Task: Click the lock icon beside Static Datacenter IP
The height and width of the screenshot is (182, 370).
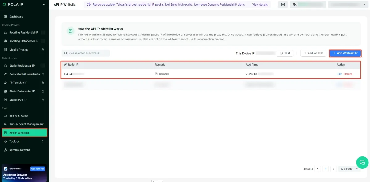Action: click(43, 91)
